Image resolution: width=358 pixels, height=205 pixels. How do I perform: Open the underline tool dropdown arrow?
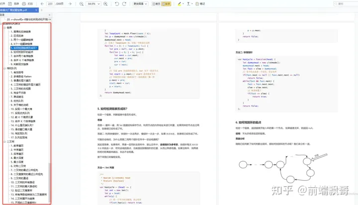(192, 4)
